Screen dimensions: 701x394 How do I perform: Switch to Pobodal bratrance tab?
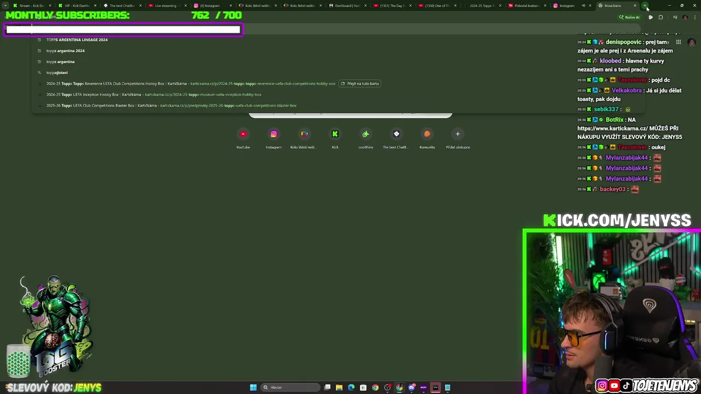pos(526,5)
